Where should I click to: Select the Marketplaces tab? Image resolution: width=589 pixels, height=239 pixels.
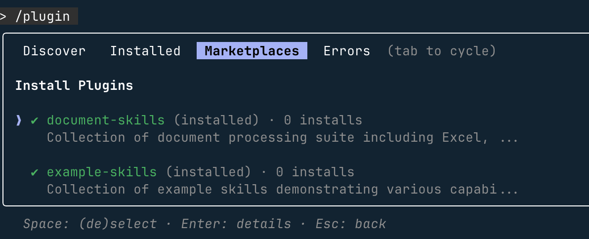point(252,51)
